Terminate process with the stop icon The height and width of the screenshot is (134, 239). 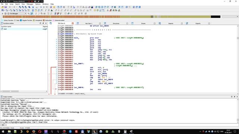coord(8,13)
